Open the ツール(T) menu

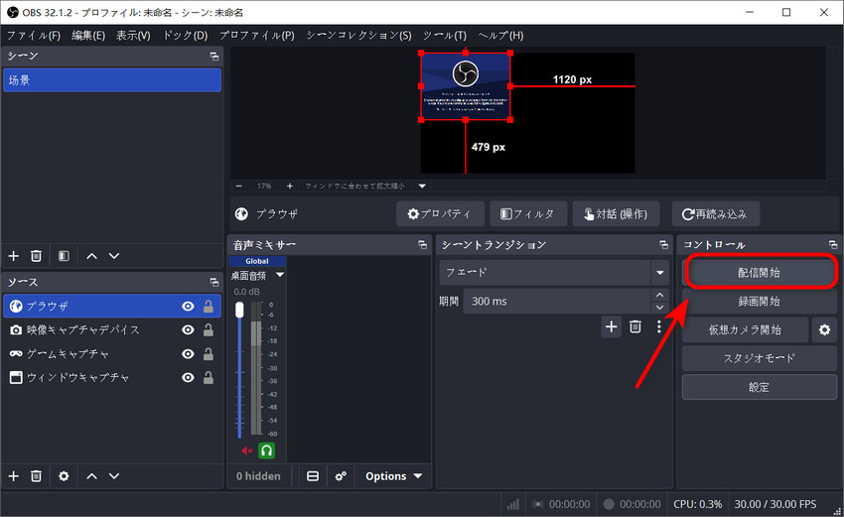tap(445, 36)
